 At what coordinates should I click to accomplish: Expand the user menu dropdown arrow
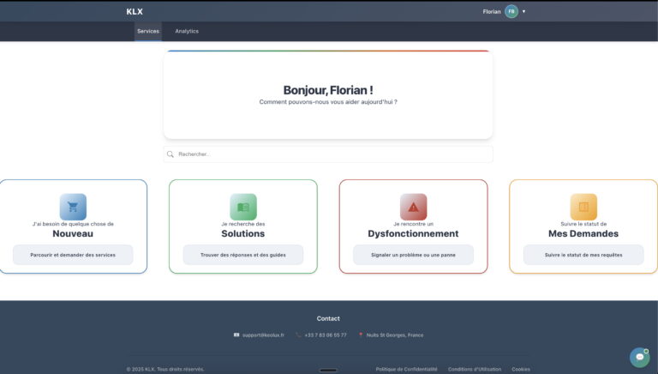523,11
